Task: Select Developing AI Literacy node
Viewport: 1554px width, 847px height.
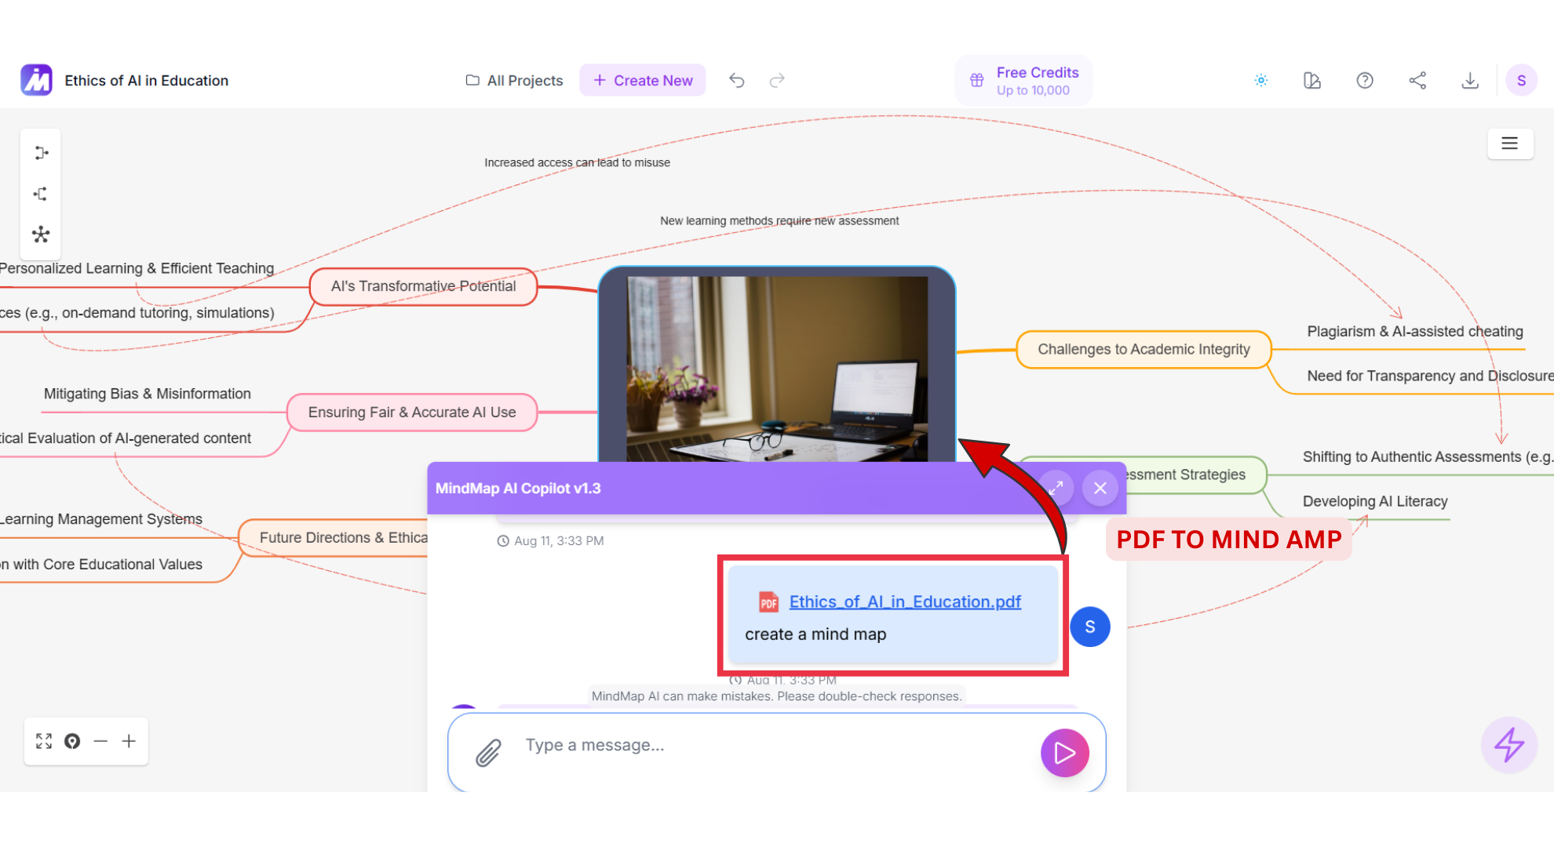Action: (x=1375, y=502)
